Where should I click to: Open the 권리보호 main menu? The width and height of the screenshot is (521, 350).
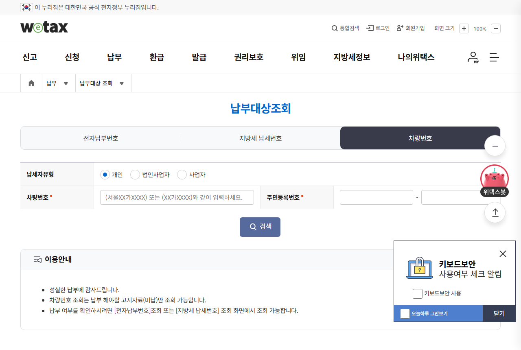pyautogui.click(x=249, y=57)
